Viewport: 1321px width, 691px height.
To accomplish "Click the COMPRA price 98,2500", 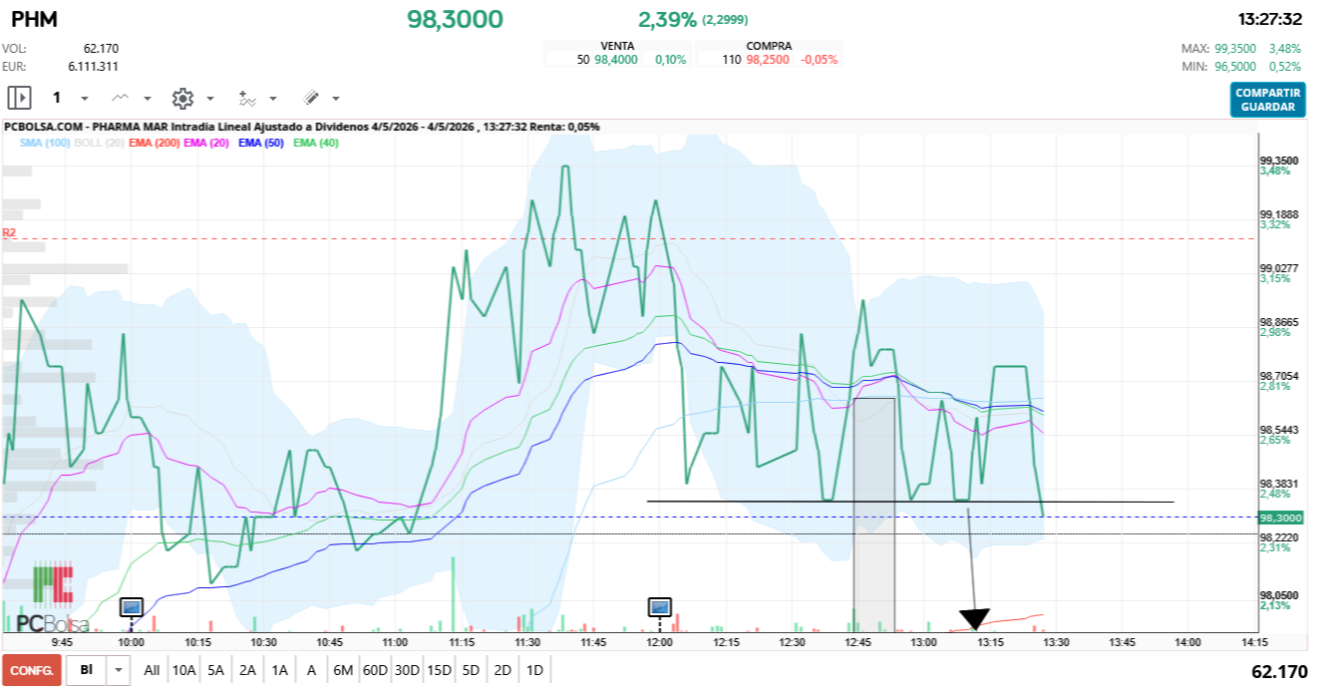I will click(768, 60).
